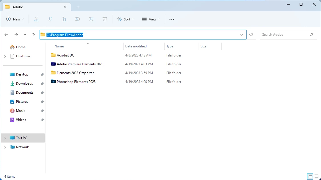Click the Cut scissors icon

pyautogui.click(x=36, y=19)
